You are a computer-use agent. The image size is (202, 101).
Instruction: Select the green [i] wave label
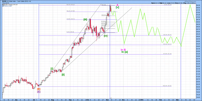(x=52, y=68)
